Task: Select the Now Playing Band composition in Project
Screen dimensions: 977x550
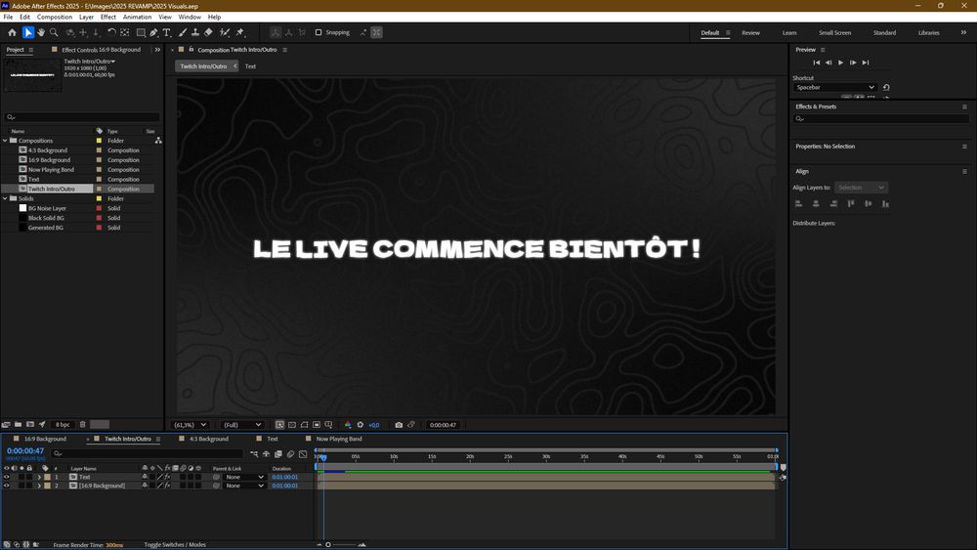Action: (51, 169)
